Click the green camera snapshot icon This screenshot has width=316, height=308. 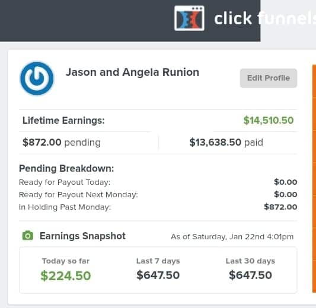click(28, 235)
